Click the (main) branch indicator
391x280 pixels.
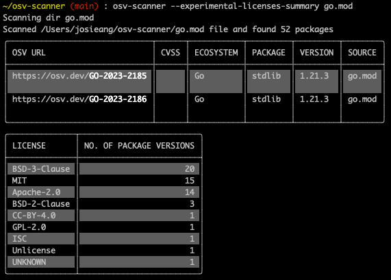point(84,6)
